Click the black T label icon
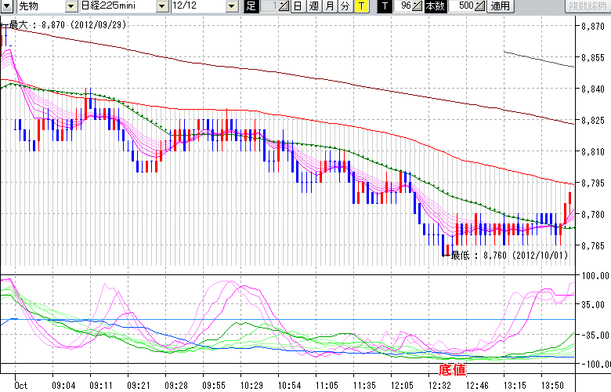The image size is (611, 392). pyautogui.click(x=385, y=6)
